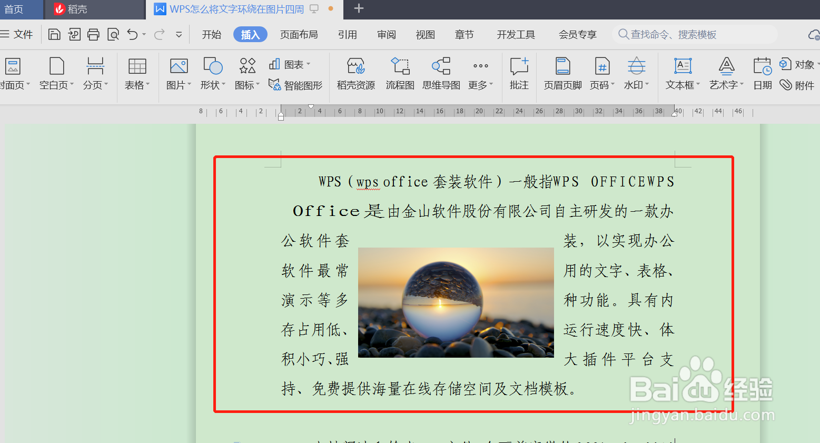This screenshot has height=443, width=820.
Task: Select the 插入 ribbon tab
Action: (x=251, y=35)
